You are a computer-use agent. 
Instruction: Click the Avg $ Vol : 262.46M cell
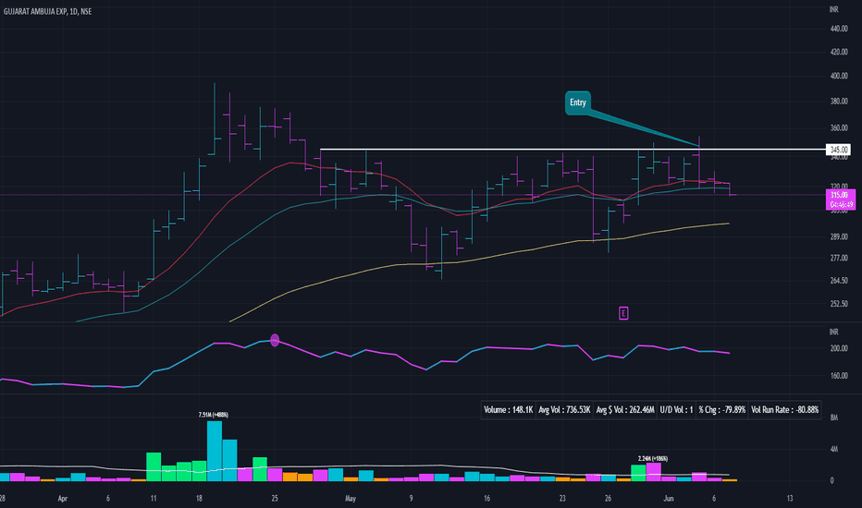tap(625, 410)
